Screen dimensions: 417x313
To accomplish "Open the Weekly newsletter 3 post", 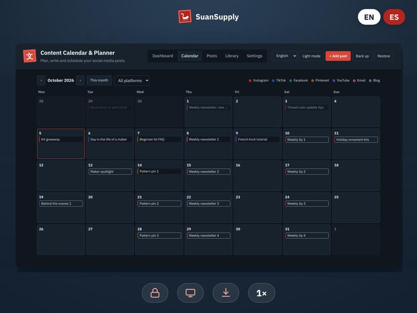I will (x=208, y=203).
